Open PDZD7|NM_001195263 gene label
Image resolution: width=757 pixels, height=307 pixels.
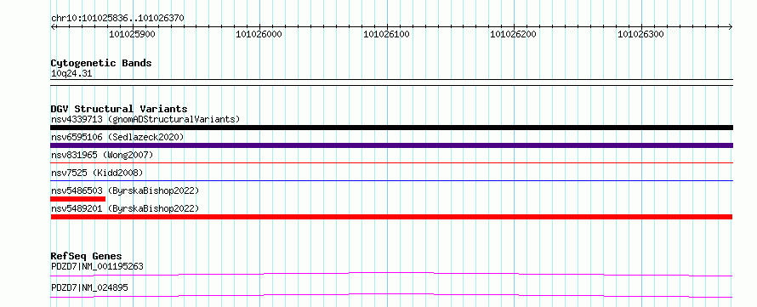pos(97,266)
